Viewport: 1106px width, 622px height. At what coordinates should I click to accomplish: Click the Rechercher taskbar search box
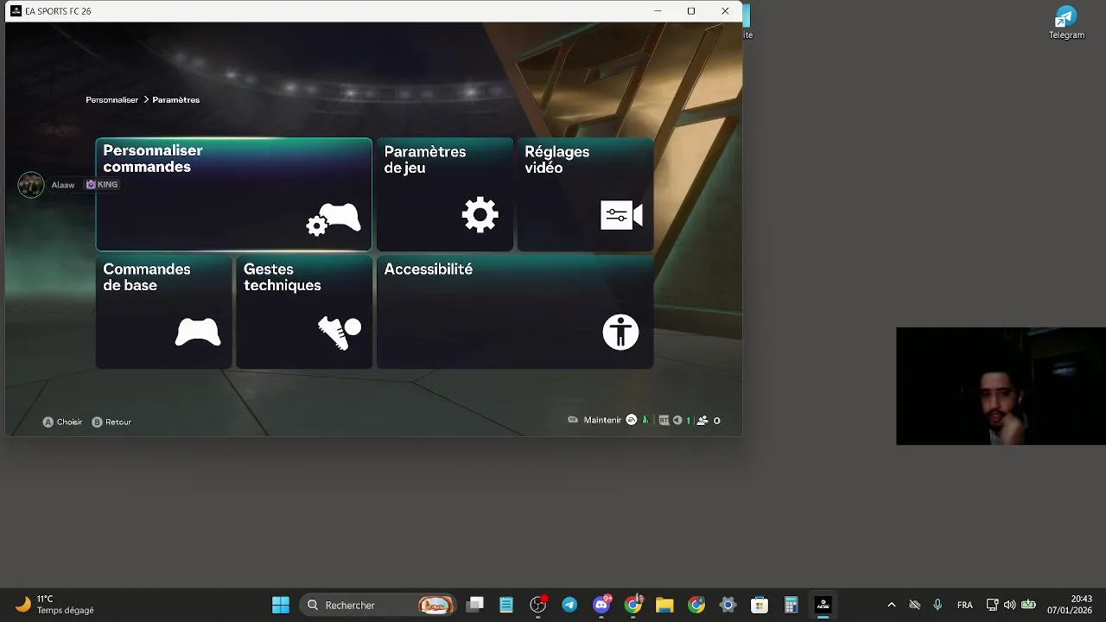tap(378, 605)
